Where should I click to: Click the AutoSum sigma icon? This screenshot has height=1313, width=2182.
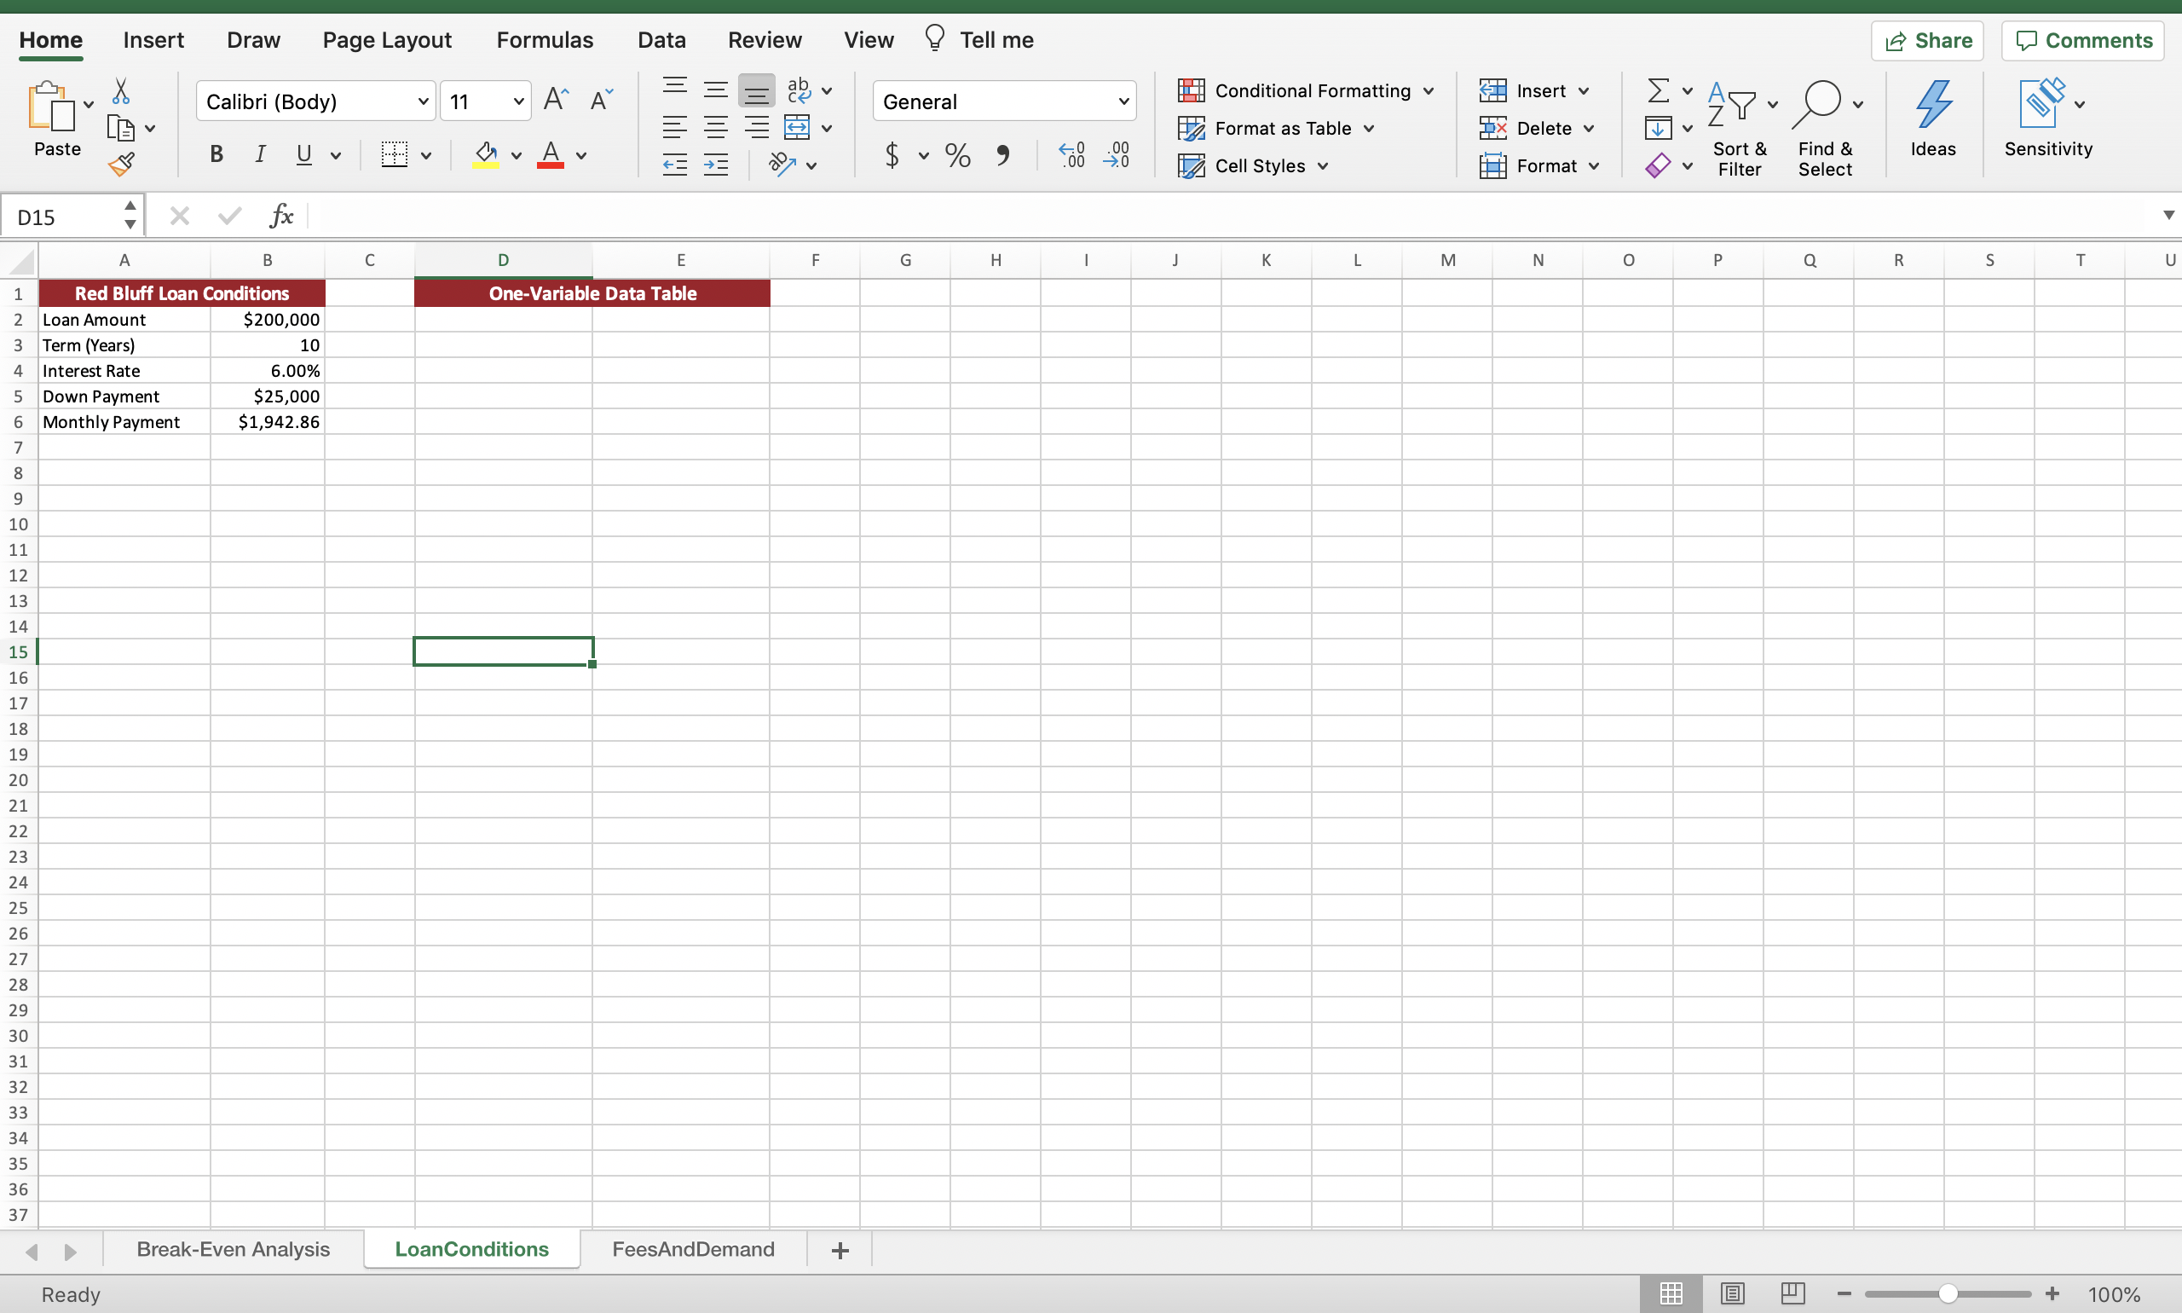(1659, 90)
